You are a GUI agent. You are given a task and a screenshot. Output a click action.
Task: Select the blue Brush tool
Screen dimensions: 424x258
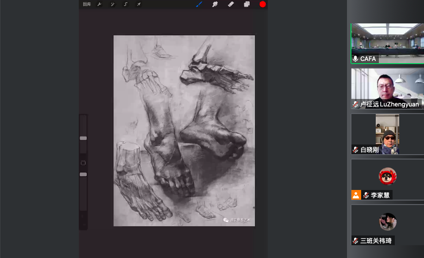199,4
